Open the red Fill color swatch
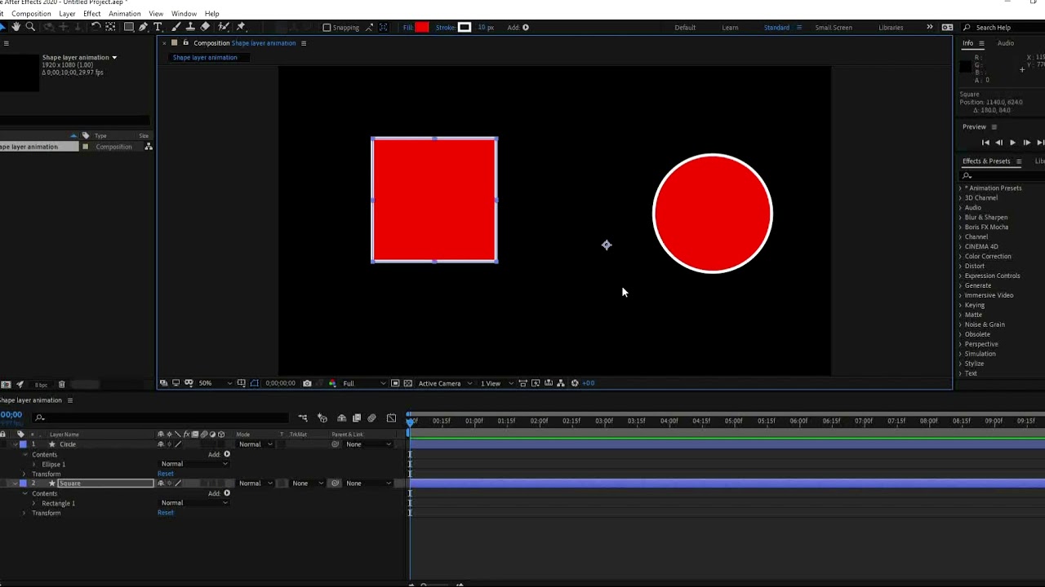This screenshot has height=587, width=1045. click(421, 28)
